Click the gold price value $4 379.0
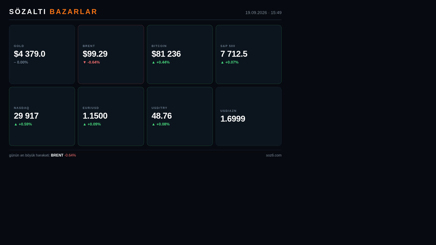This screenshot has width=436, height=245. pos(30,54)
